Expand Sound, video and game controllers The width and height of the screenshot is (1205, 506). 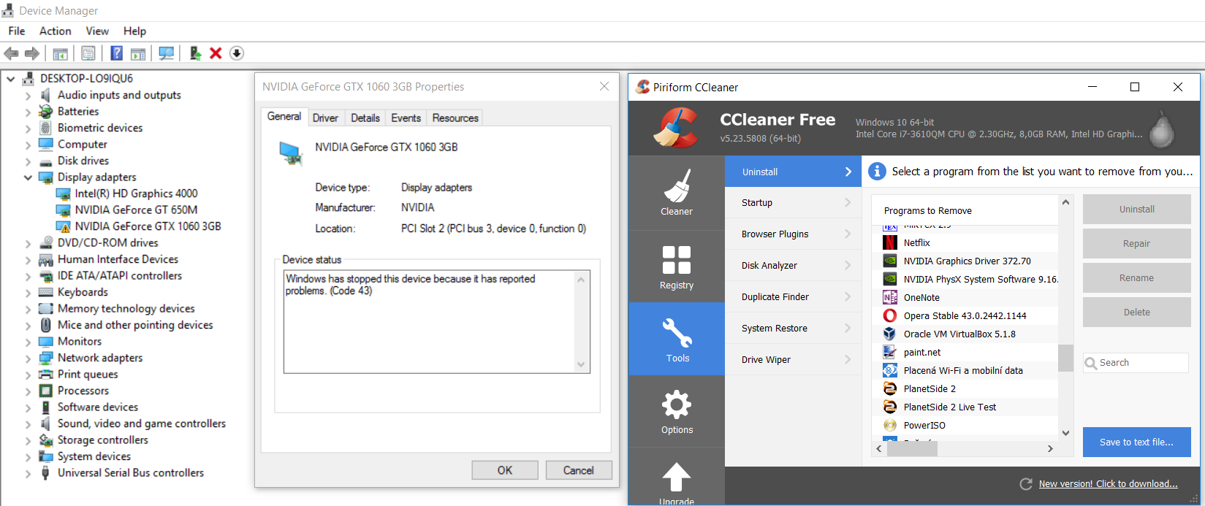pos(28,424)
